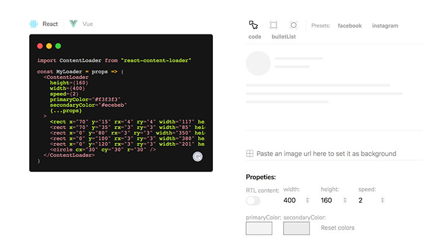Screen dimensions: 446x250
Task: Pick the circle shape tool
Action: tap(293, 25)
